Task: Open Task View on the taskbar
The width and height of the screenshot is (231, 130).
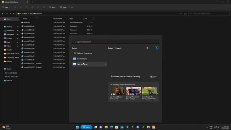Action: (95, 127)
